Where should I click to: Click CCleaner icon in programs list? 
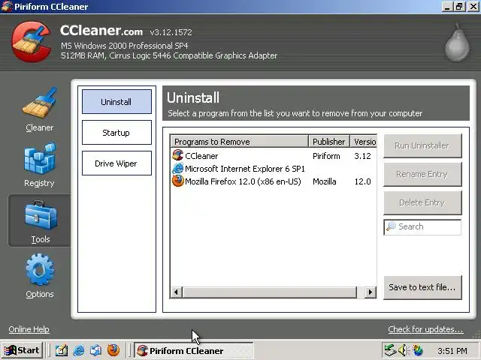tap(177, 155)
